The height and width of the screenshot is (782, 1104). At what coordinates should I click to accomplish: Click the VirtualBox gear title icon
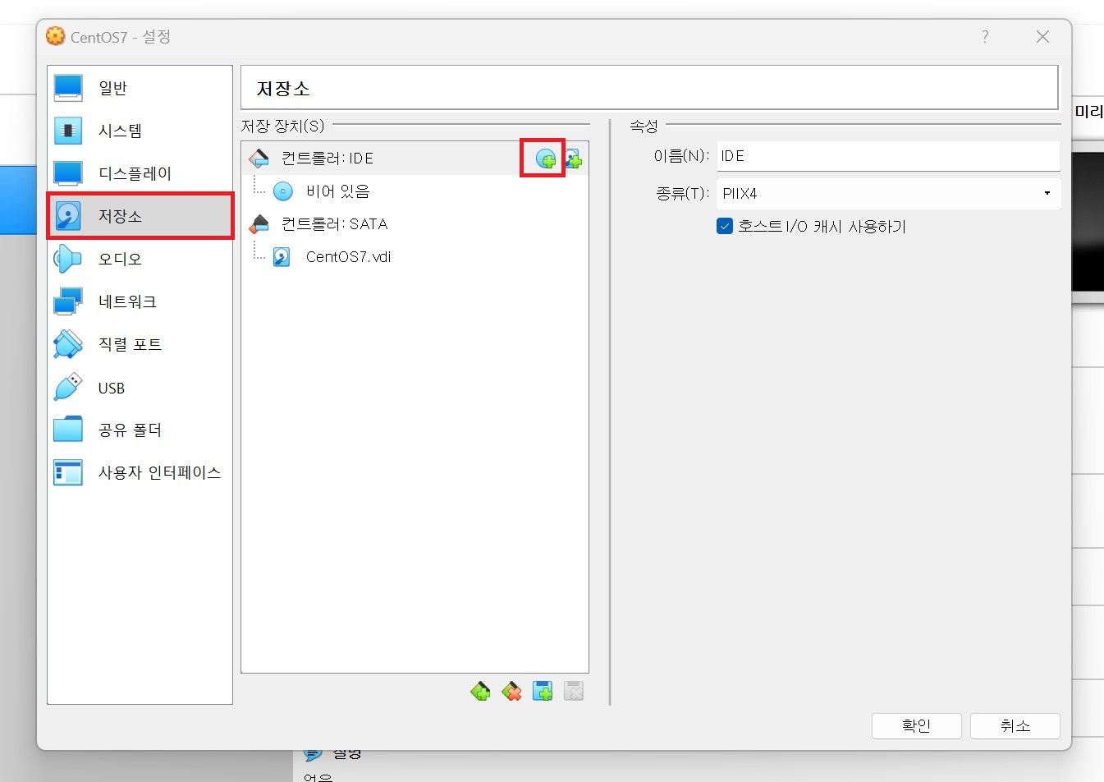click(x=55, y=36)
